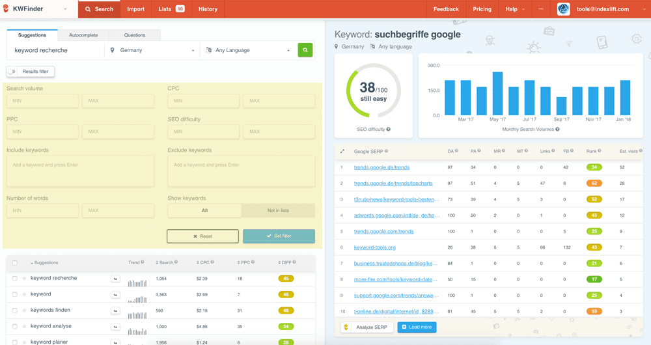Star the keyword analyse row

point(25,326)
